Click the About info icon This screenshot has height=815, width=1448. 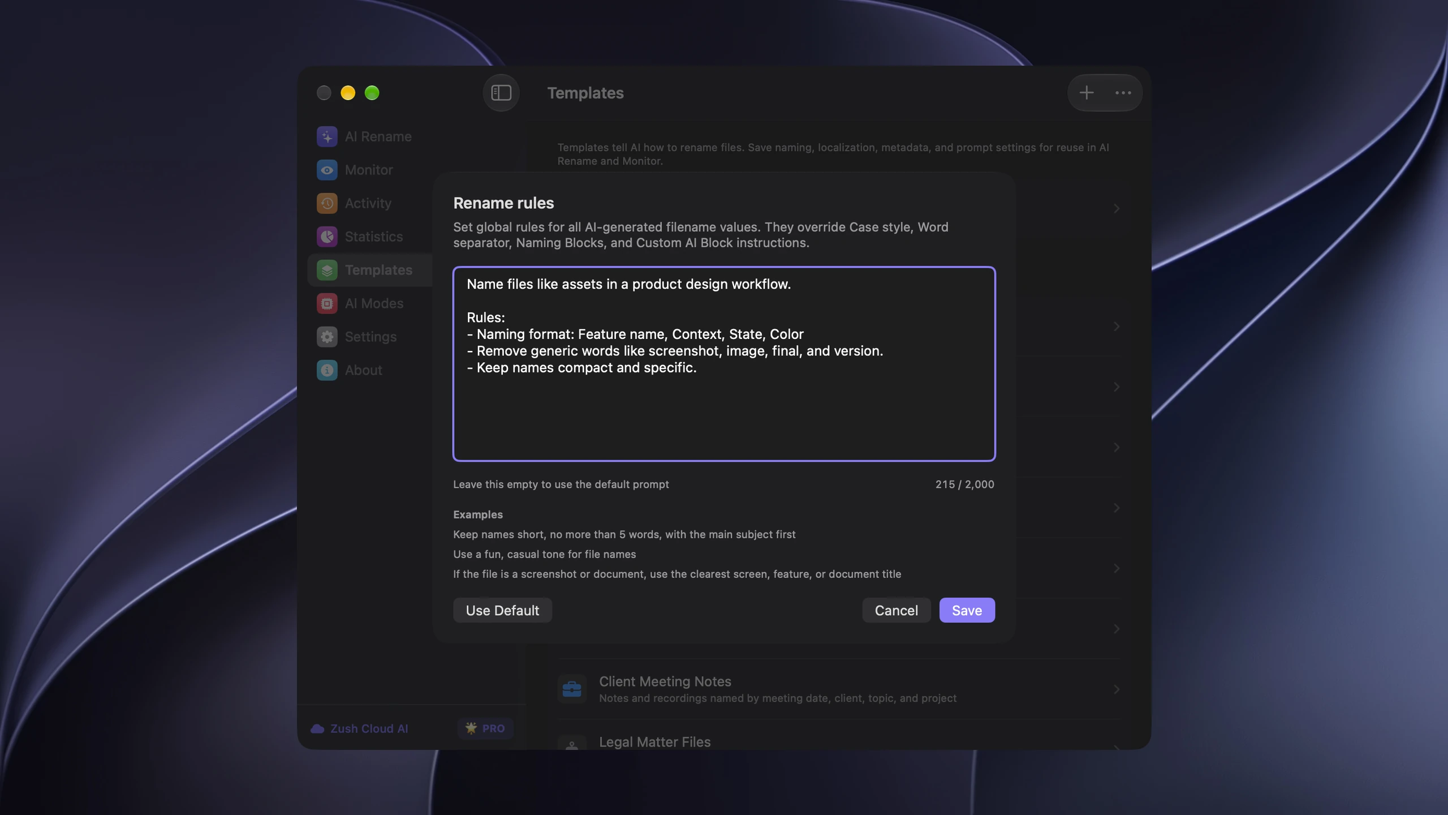(327, 370)
